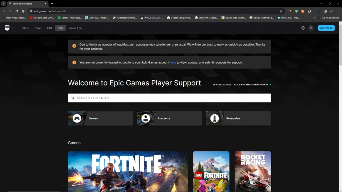Open Chrome three-dot menu
This screenshot has width=342, height=192.
click(x=338, y=11)
